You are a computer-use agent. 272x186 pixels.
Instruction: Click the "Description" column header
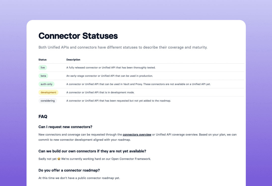(x=73, y=60)
